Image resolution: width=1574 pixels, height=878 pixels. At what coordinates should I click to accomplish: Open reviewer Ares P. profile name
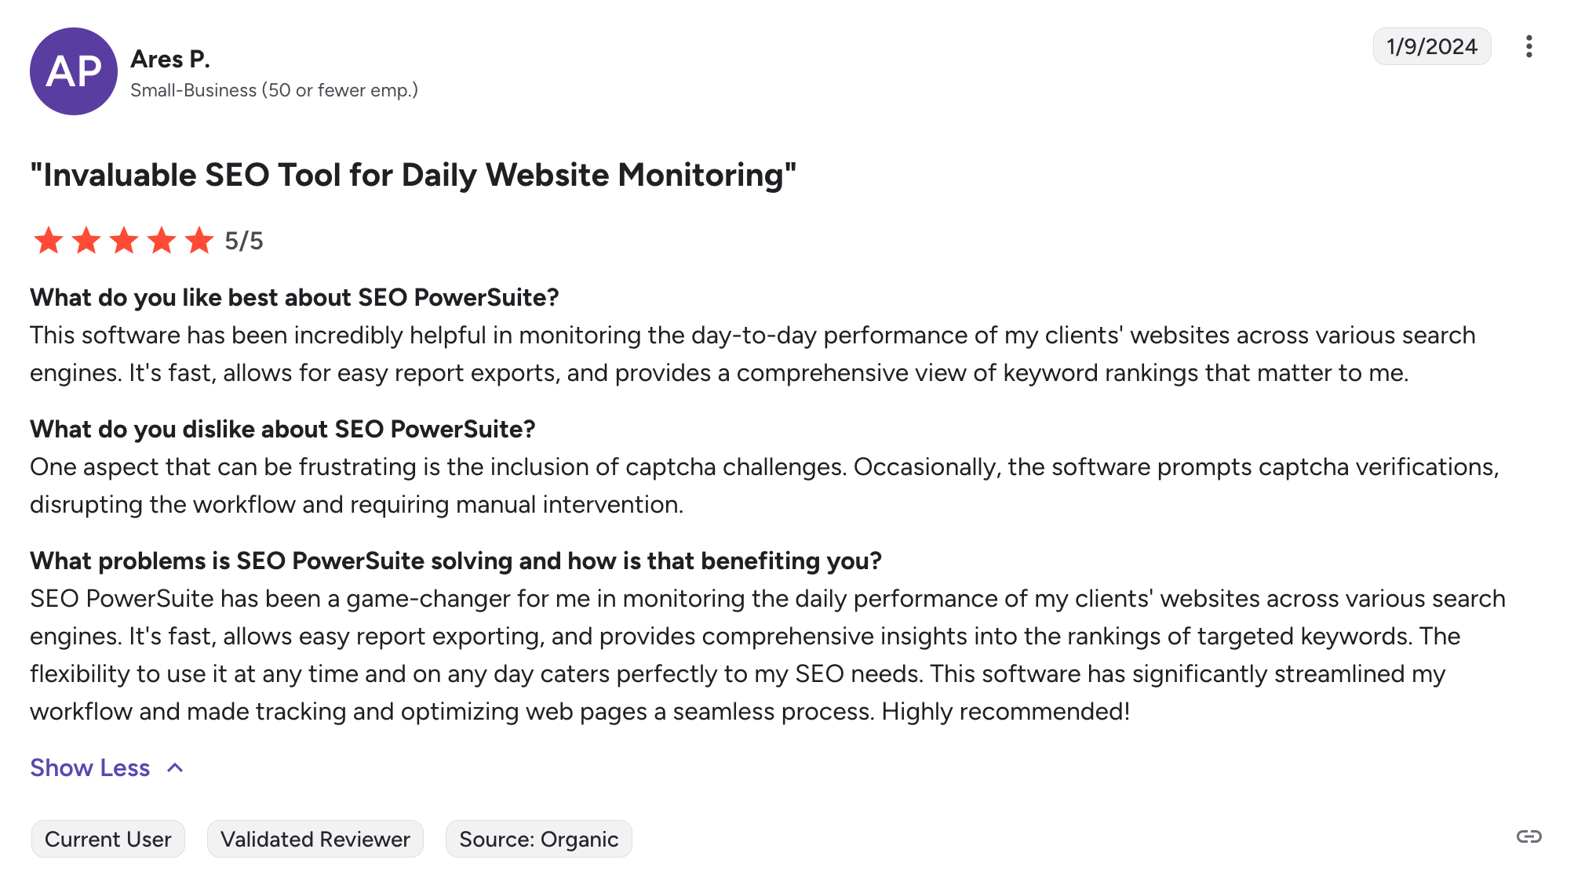170,60
